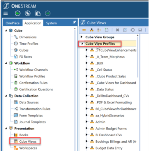149x151 pixels.
Task: Open FX Rates
Action: 26,57
